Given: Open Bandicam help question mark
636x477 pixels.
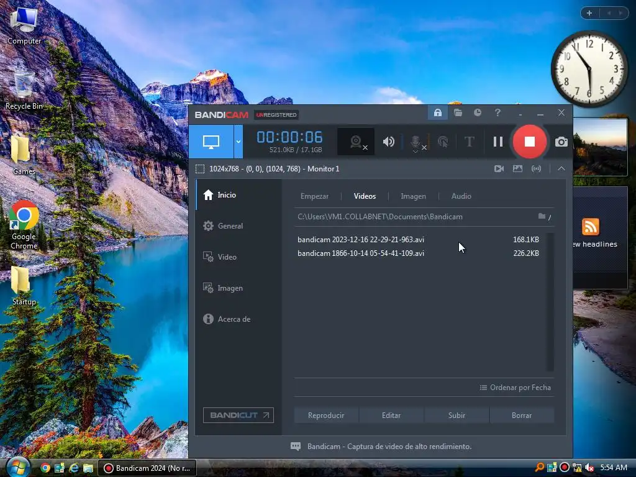Looking at the screenshot, I should pos(497,113).
